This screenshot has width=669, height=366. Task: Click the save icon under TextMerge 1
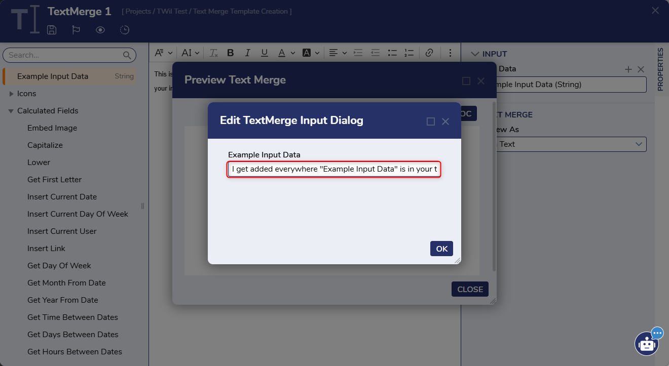(52, 30)
